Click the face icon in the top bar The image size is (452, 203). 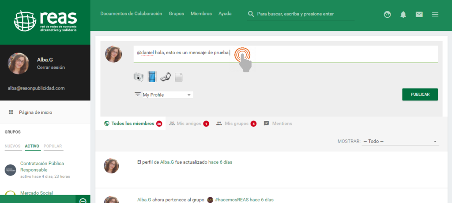(387, 15)
